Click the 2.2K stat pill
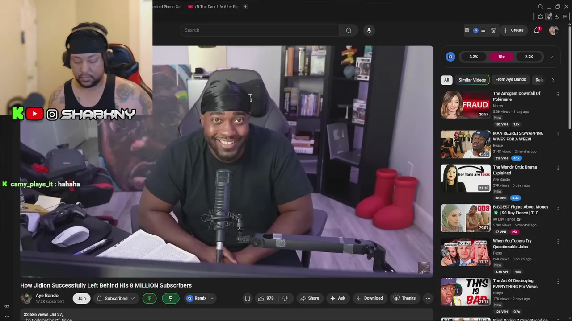This screenshot has height=321, width=572. 529,57
